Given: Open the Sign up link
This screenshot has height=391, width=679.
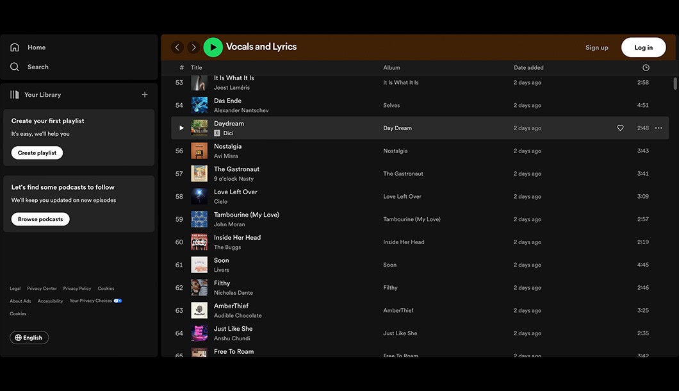Looking at the screenshot, I should [596, 47].
